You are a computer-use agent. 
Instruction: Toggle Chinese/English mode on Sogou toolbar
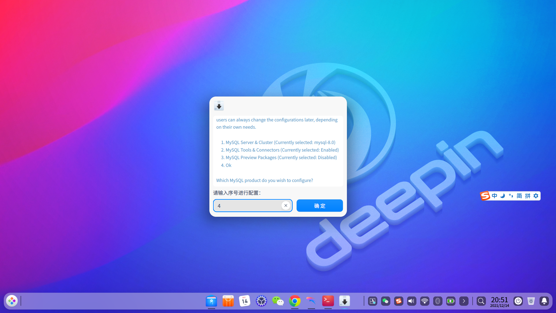click(494, 196)
